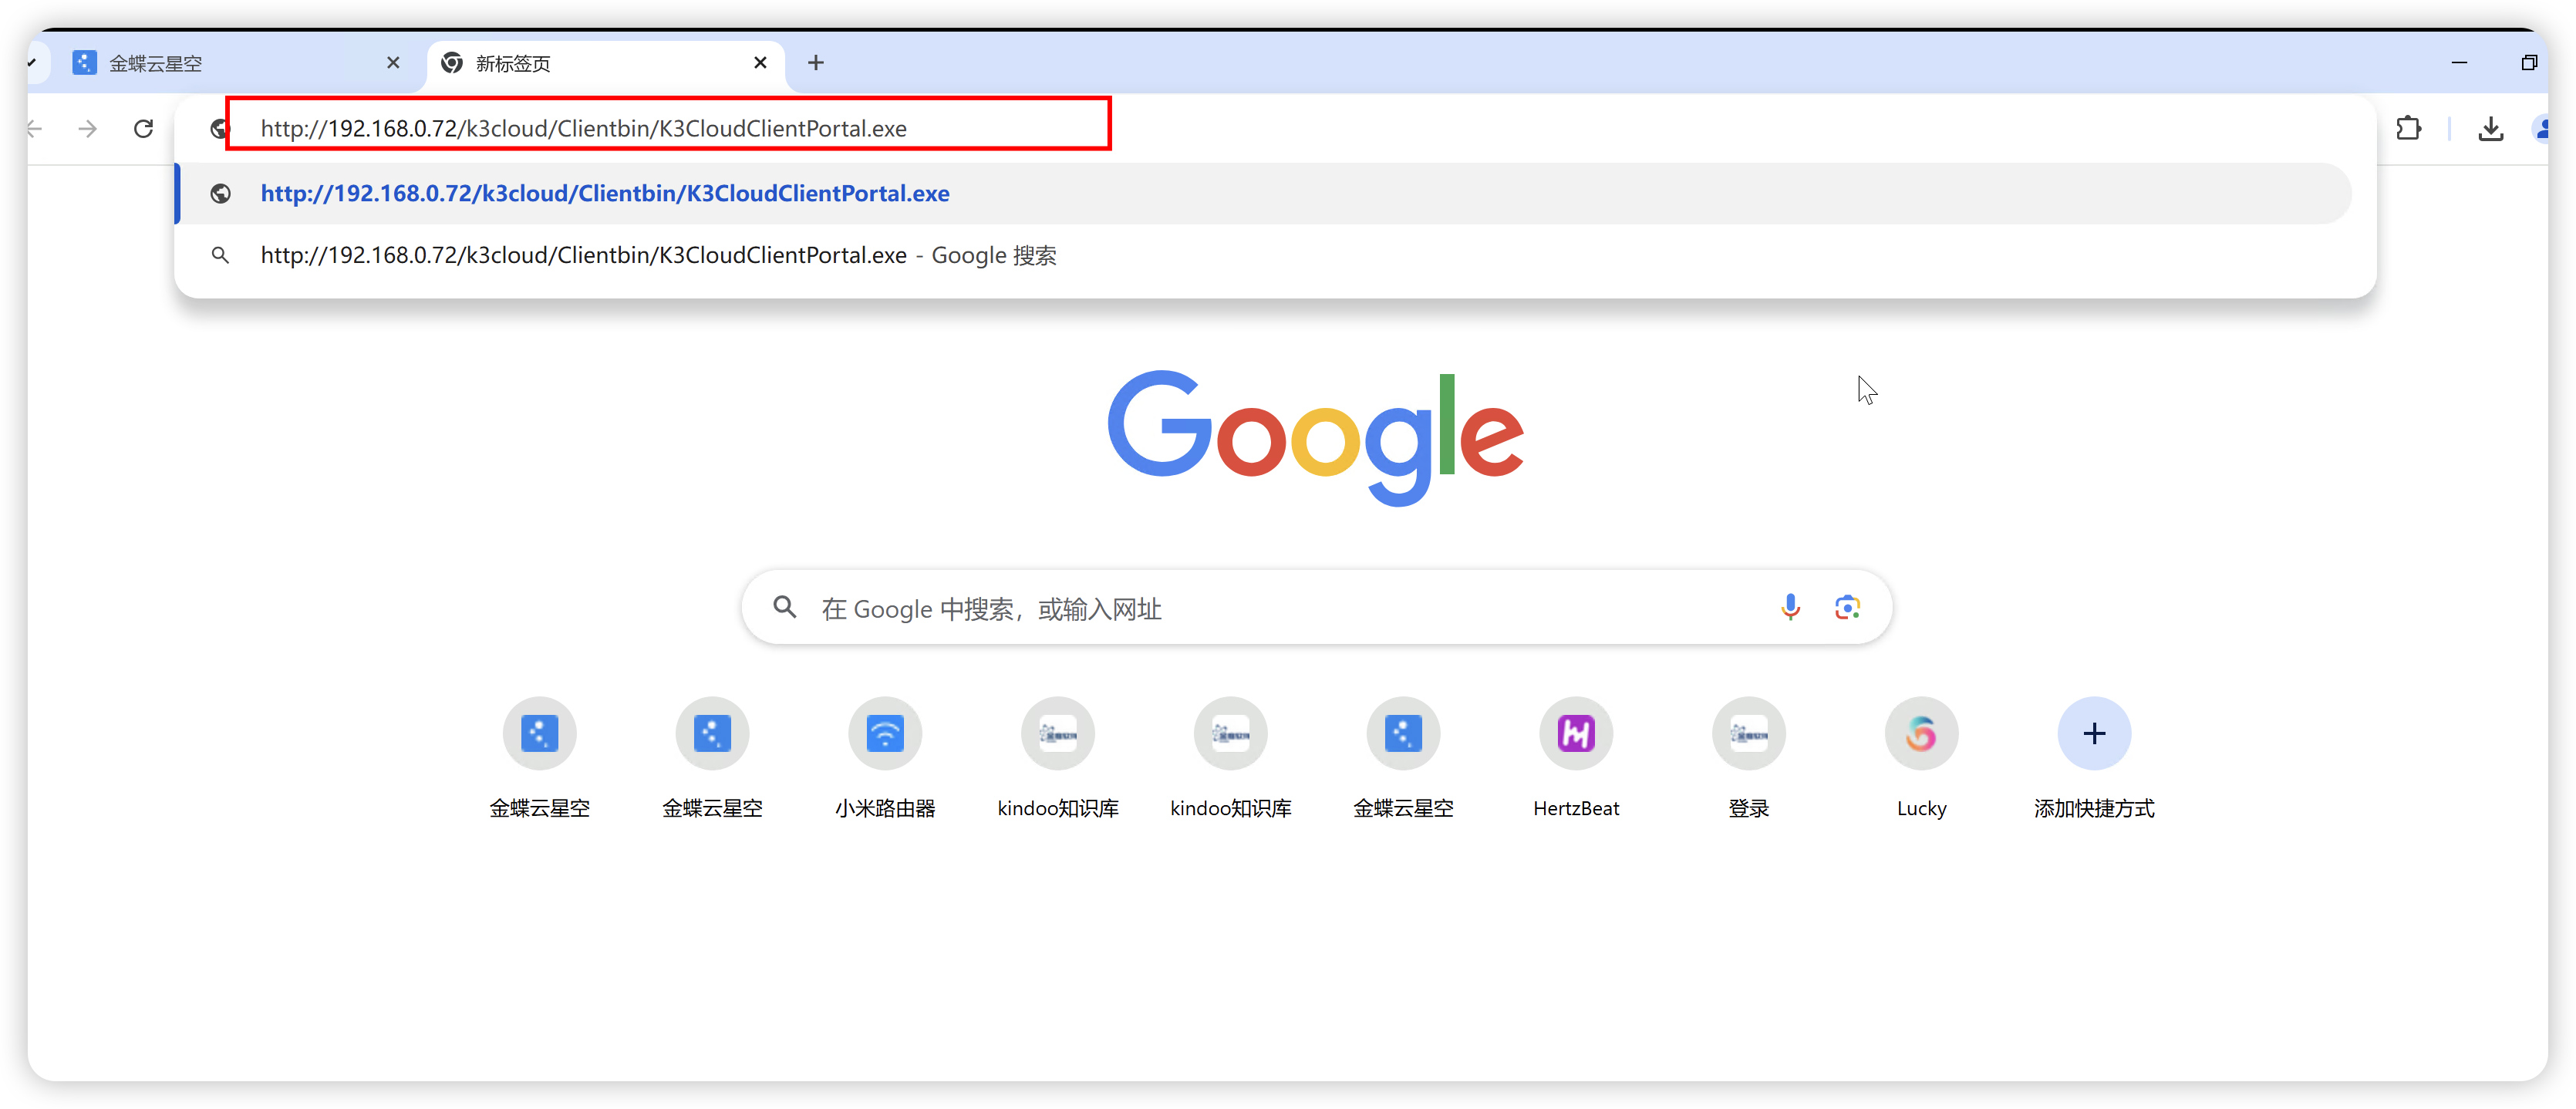The height and width of the screenshot is (1109, 2576).
Task: Reload the current page
Action: [144, 128]
